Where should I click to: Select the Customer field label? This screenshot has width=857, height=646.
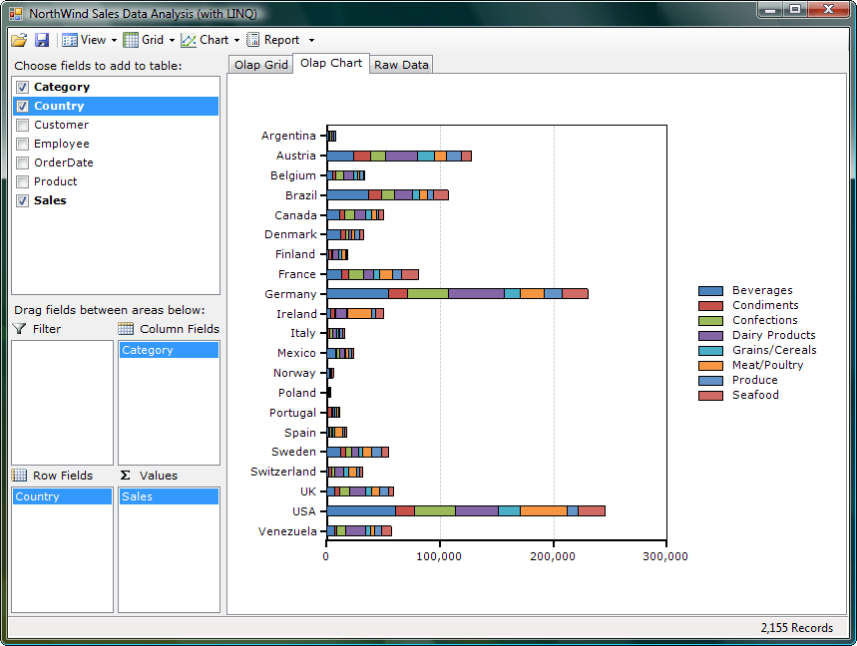(x=61, y=125)
